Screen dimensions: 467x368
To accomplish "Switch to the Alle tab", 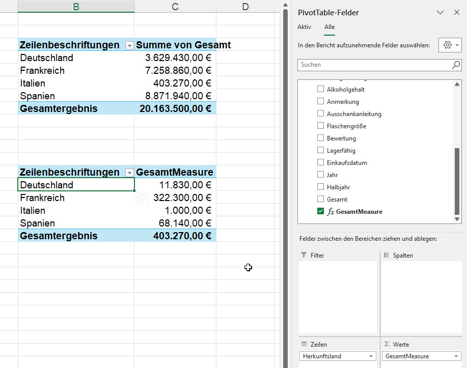I will [329, 27].
